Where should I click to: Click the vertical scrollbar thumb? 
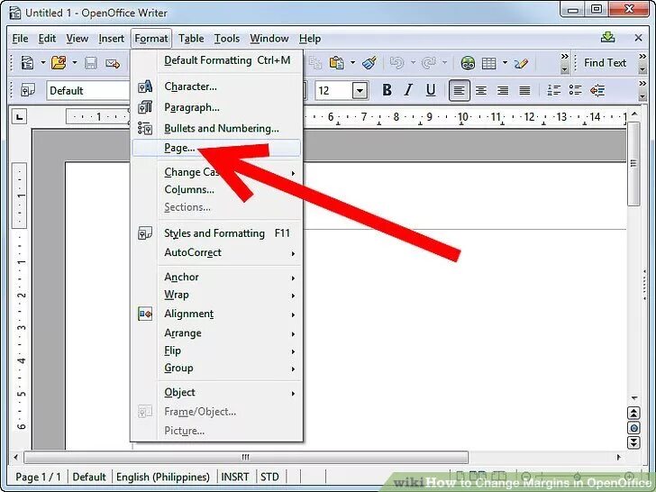tap(633, 164)
